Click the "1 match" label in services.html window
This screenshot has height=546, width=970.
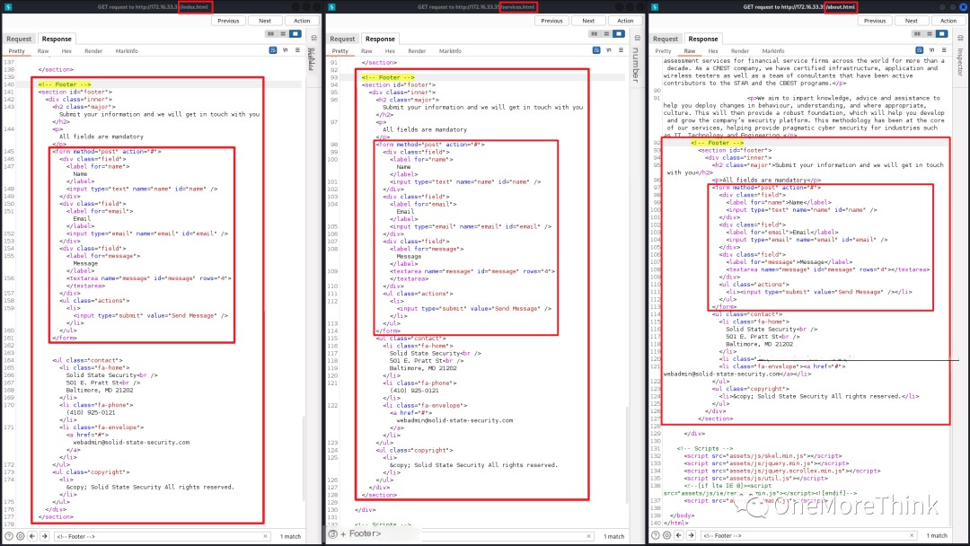(x=613, y=536)
